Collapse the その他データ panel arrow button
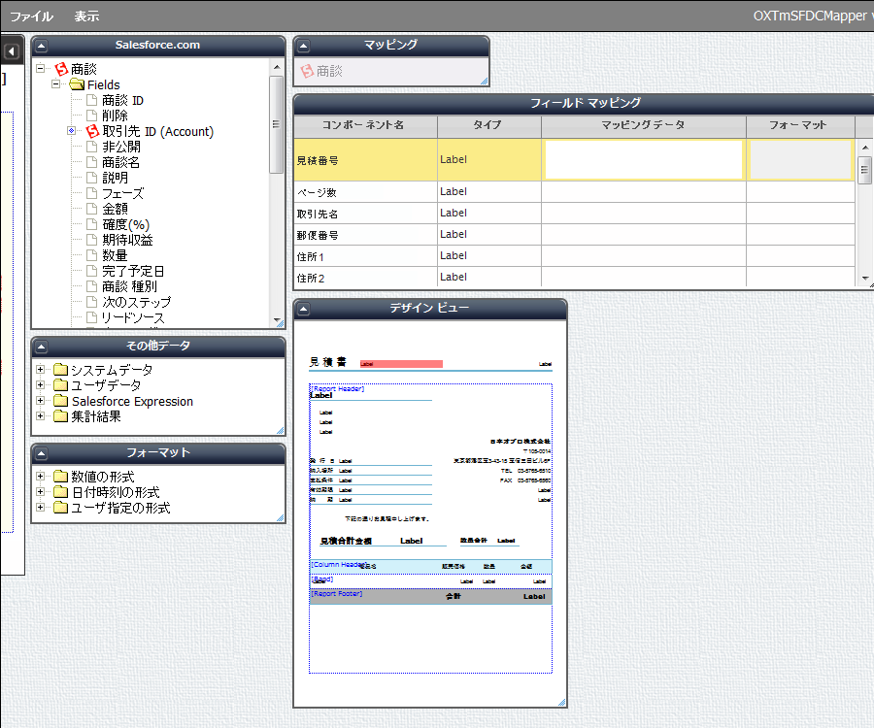The width and height of the screenshot is (874, 728). tap(41, 347)
